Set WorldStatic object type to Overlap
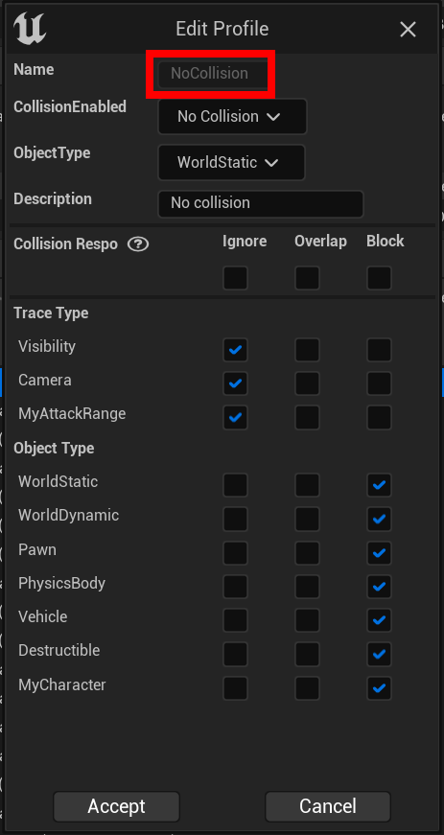Image resolution: width=444 pixels, height=835 pixels. [x=307, y=485]
